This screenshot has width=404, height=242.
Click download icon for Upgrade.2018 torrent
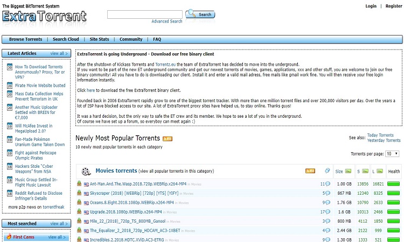pyautogui.click(x=79, y=211)
